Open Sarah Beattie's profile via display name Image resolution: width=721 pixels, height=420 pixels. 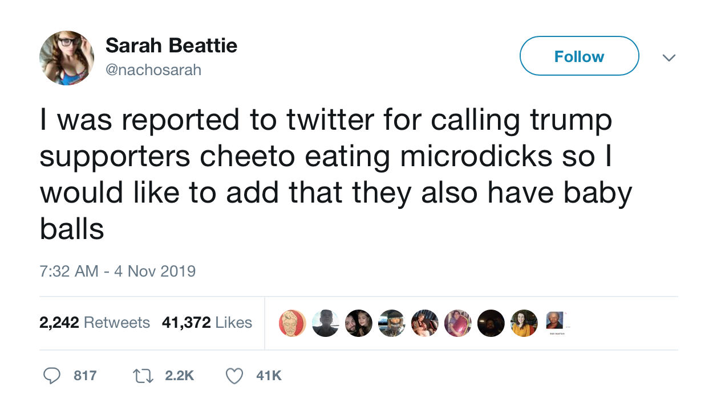[x=171, y=46]
